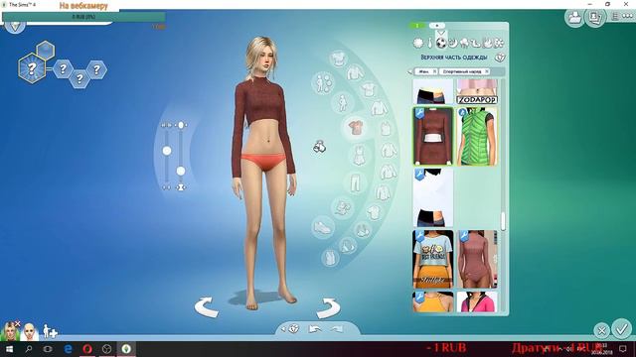The width and height of the screenshot is (636, 357).
Task: Open the household photo gallery icon
Action: click(595, 18)
